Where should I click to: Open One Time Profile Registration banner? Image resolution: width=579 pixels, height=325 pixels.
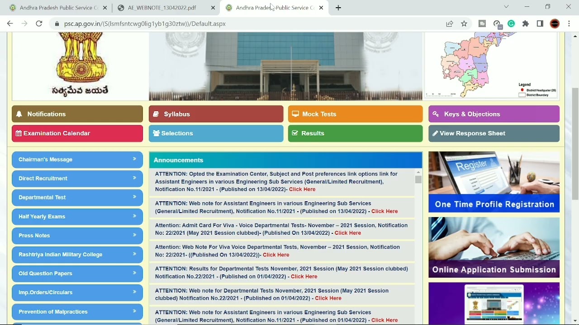coord(494,182)
